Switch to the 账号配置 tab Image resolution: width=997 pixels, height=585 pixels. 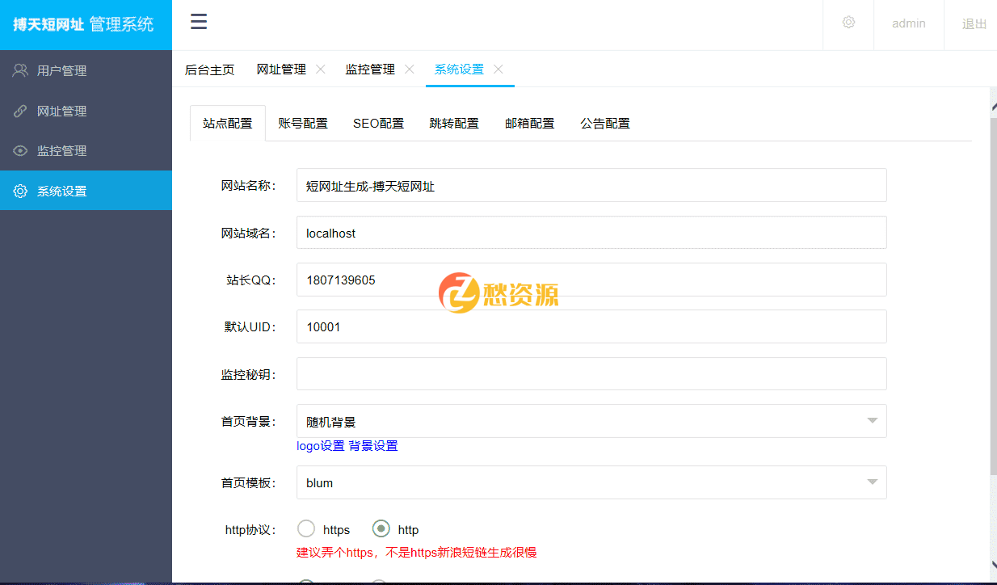click(303, 123)
